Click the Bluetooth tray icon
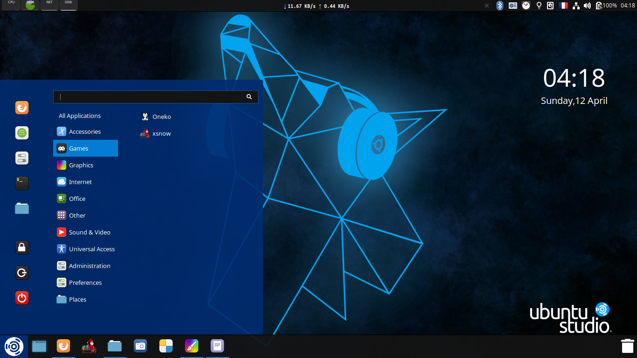The image size is (637, 358). [x=500, y=6]
